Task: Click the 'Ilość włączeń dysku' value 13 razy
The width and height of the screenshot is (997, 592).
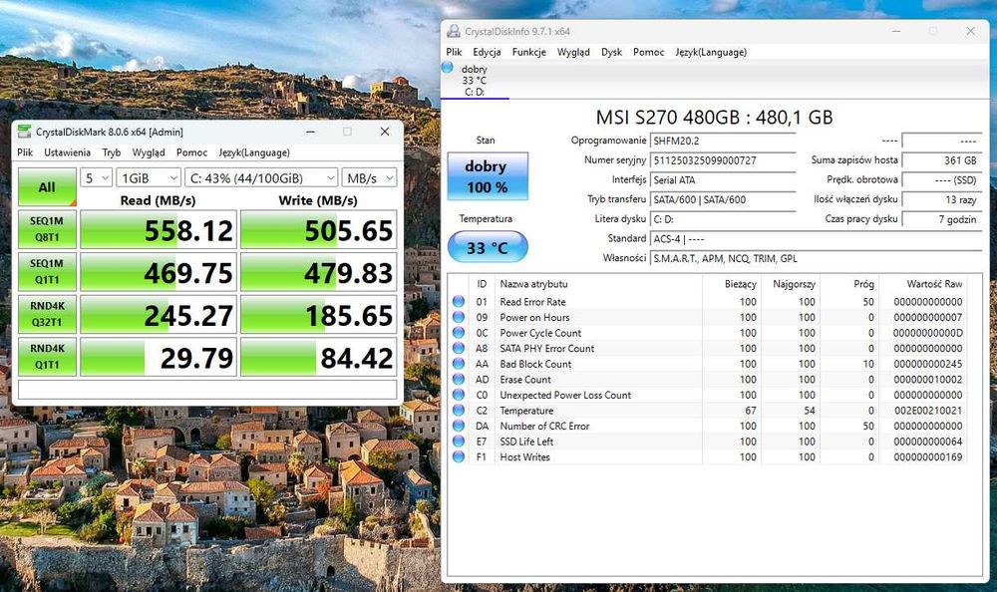Action: point(941,199)
